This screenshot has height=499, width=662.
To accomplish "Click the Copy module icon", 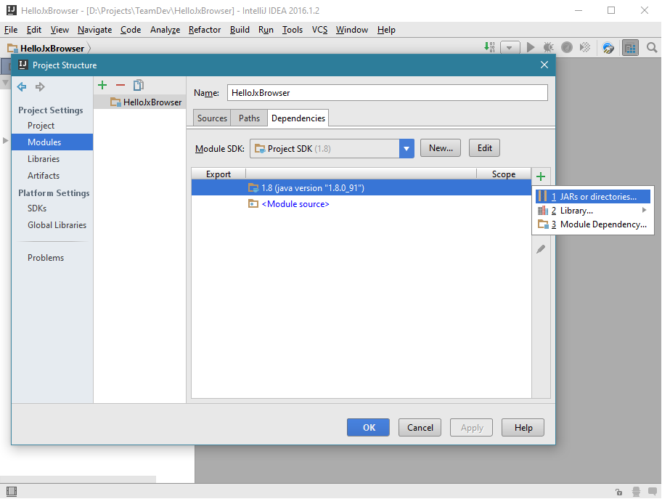I will pos(139,86).
